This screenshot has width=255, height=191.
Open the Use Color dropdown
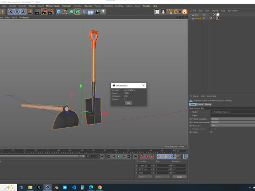coord(233,126)
